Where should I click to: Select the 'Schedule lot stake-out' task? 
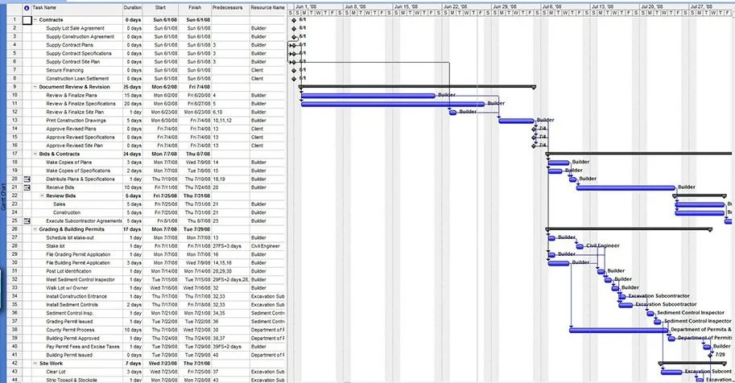[x=70, y=237]
